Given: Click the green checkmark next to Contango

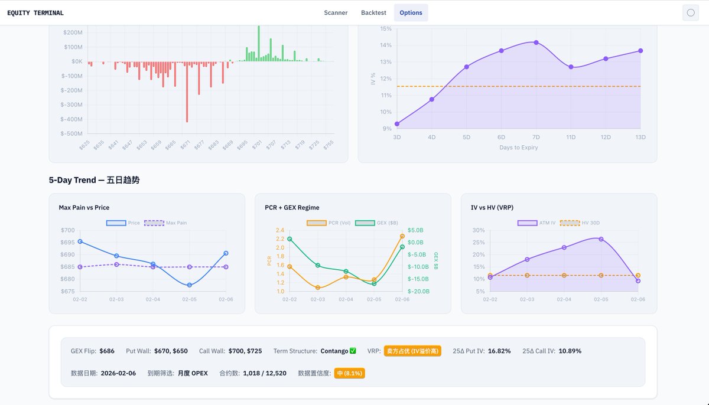Looking at the screenshot, I should [353, 351].
